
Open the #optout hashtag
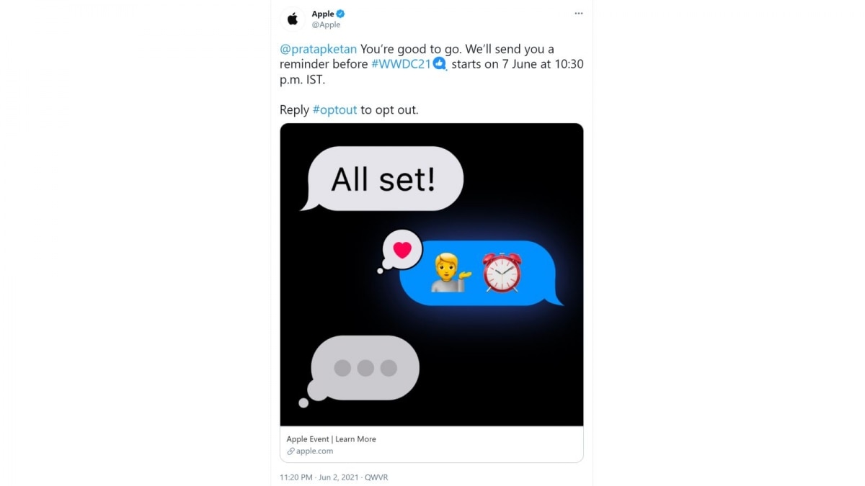point(334,110)
